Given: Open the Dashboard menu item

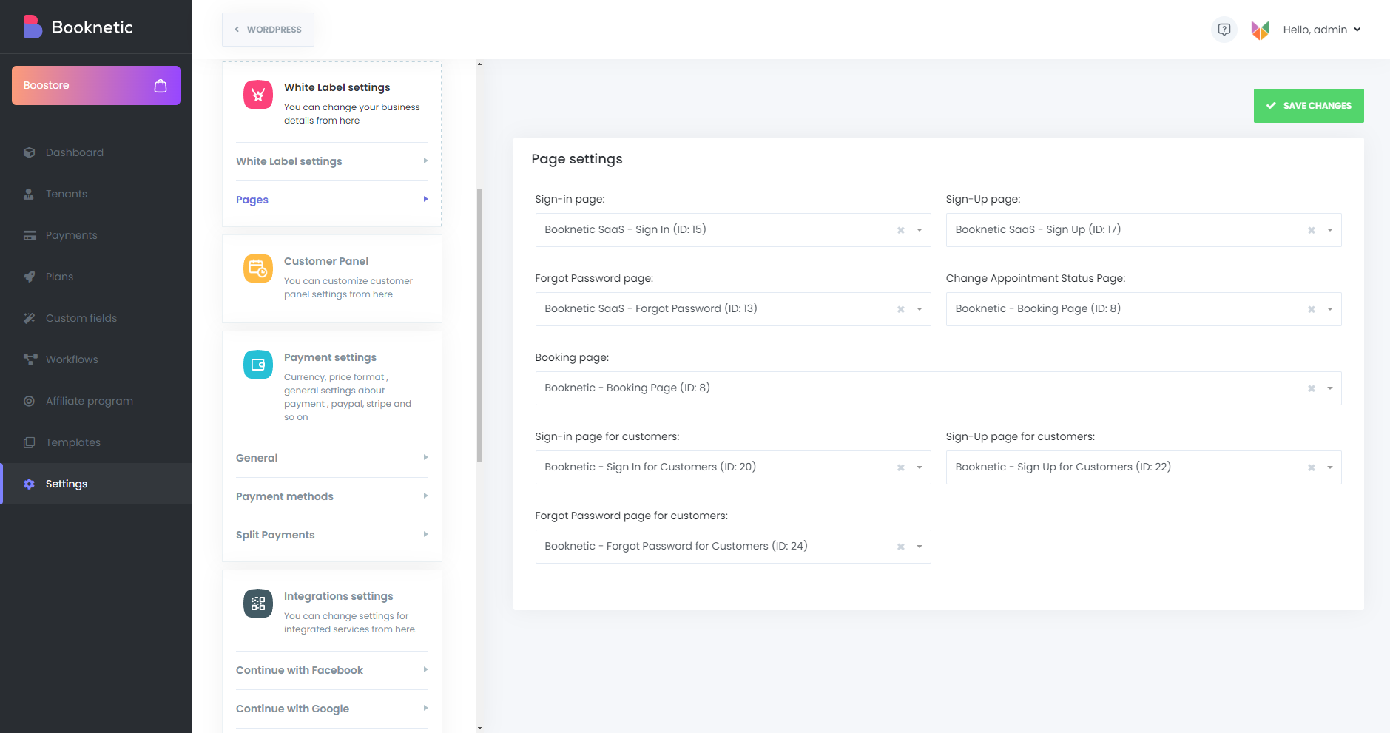Looking at the screenshot, I should pos(96,152).
